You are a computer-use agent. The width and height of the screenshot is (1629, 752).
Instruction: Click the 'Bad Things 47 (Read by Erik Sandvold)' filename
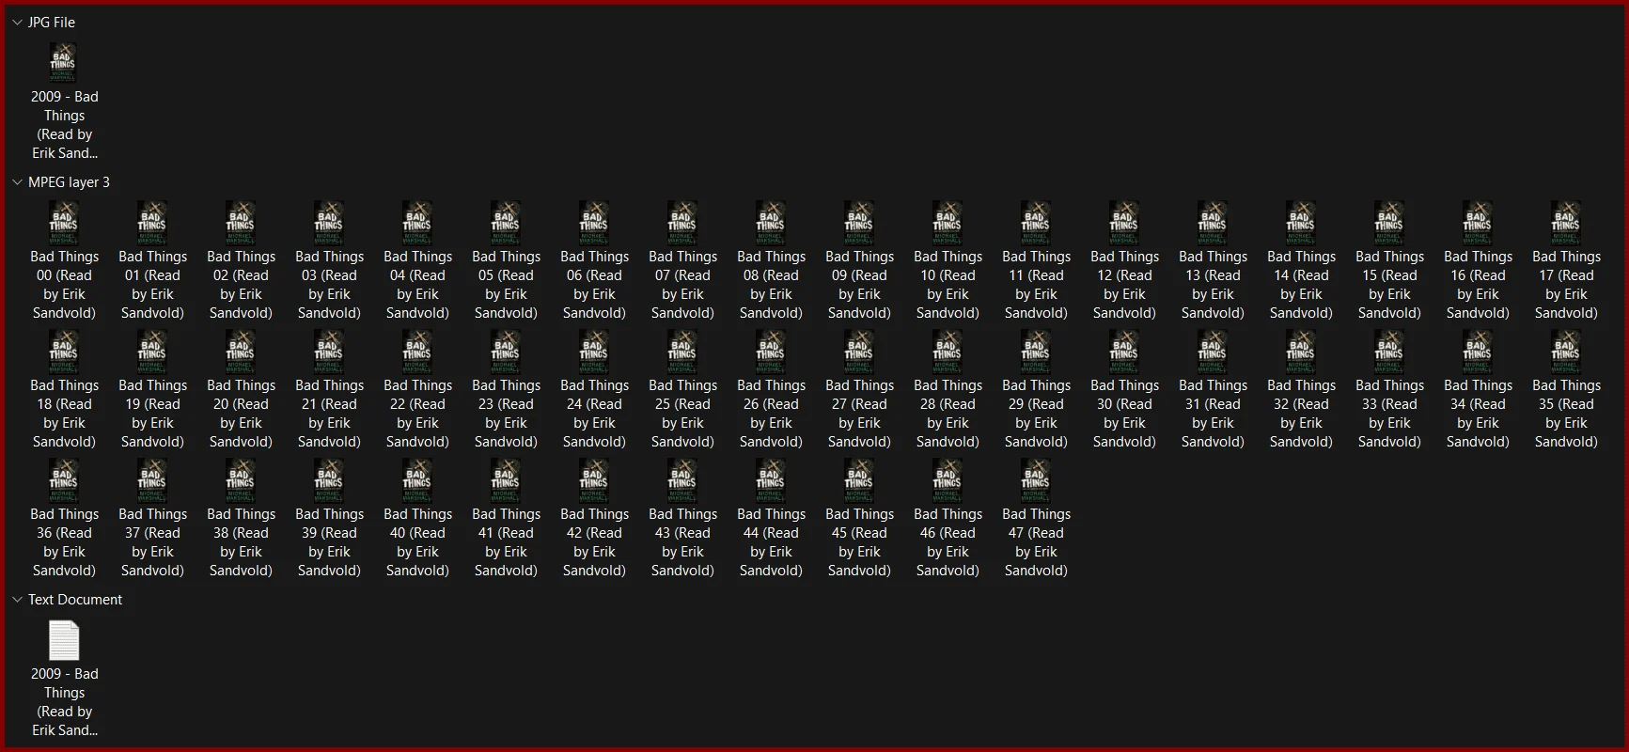pyautogui.click(x=1036, y=542)
